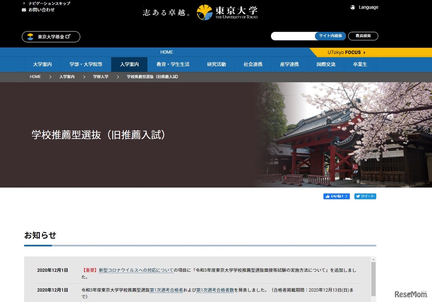This screenshot has height=302, width=432.
Task: Open the 第1次選考合格者 link
Action: point(166,290)
